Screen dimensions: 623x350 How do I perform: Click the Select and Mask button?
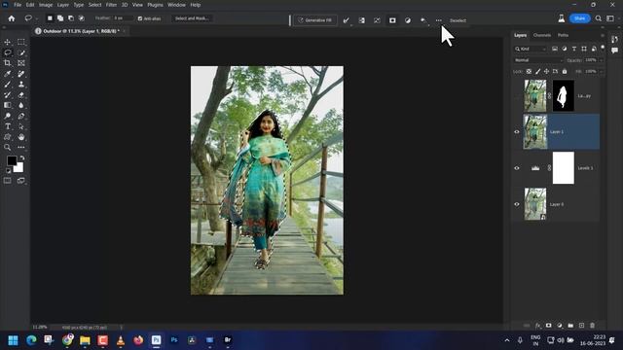click(x=192, y=18)
